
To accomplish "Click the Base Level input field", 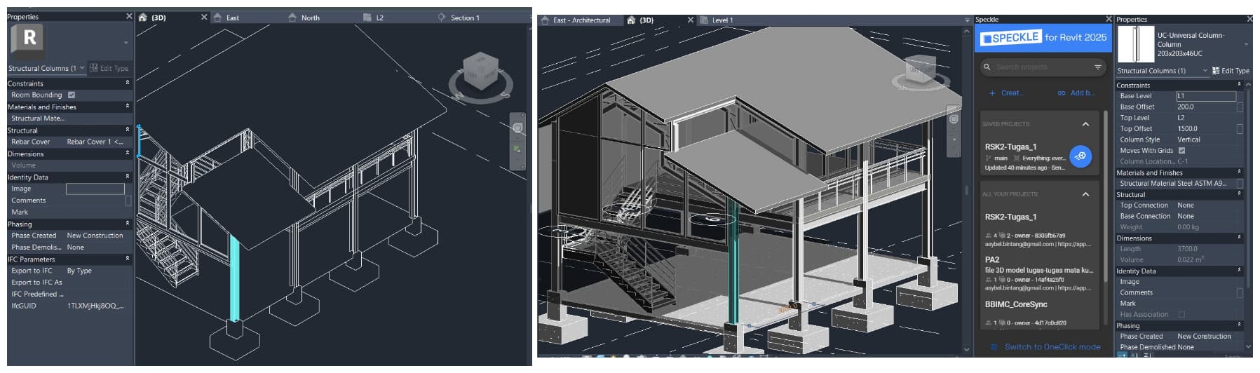I will (1205, 96).
